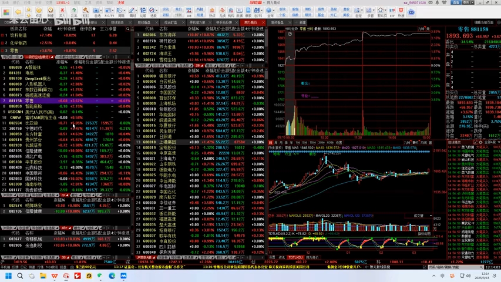Click the 修正 toolbar icon
The width and height of the screenshot is (501, 282).
(39, 12)
